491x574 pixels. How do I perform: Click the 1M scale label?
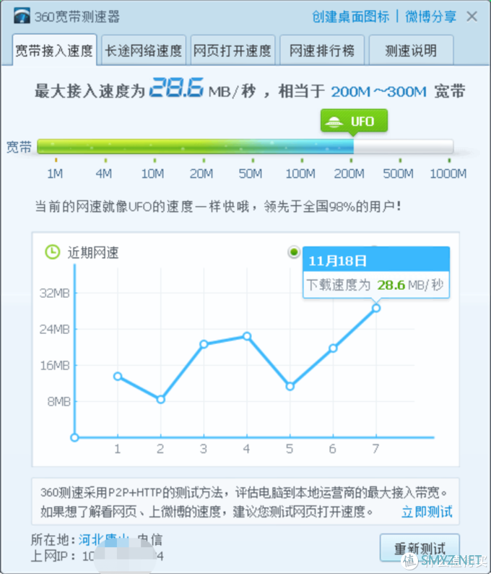55,174
